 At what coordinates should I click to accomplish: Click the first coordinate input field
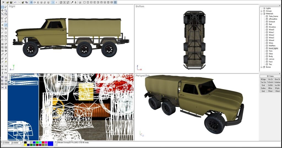click(x=7, y=143)
